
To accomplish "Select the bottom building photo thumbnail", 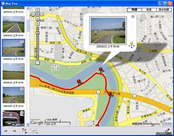I will pyautogui.click(x=14, y=118).
